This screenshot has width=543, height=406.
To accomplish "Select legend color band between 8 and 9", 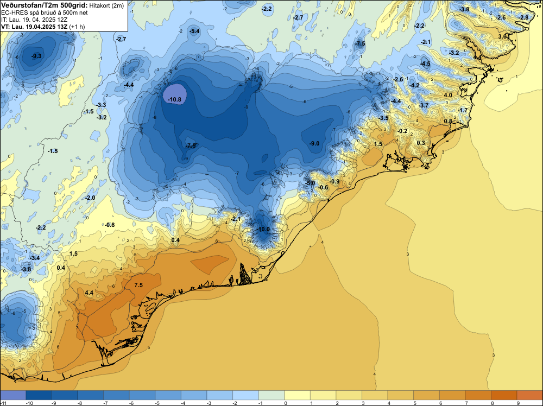I will [504, 395].
